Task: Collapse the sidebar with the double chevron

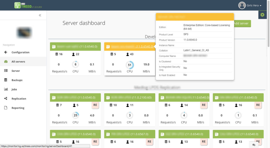Action: point(40,15)
